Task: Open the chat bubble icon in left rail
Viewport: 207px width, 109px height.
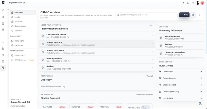Action: pyautogui.click(x=3, y=42)
